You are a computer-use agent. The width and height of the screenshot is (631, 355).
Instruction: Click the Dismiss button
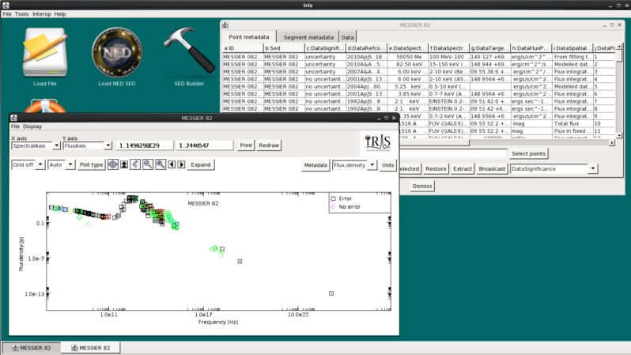pos(422,186)
